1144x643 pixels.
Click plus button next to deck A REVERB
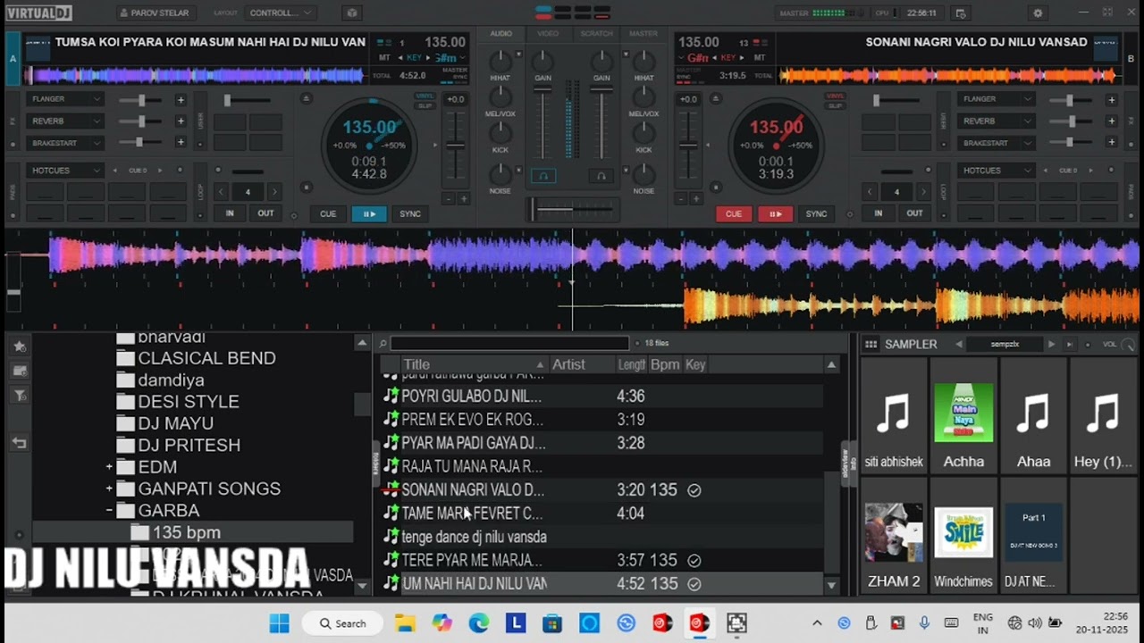(181, 121)
